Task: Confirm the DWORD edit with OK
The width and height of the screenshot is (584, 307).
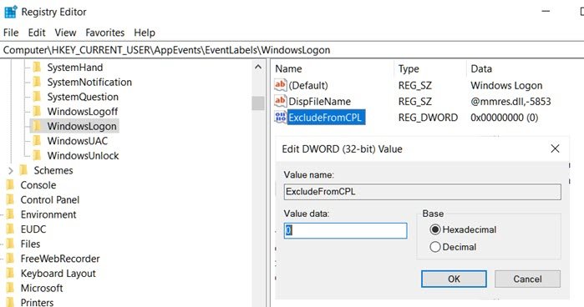Action: 454,279
